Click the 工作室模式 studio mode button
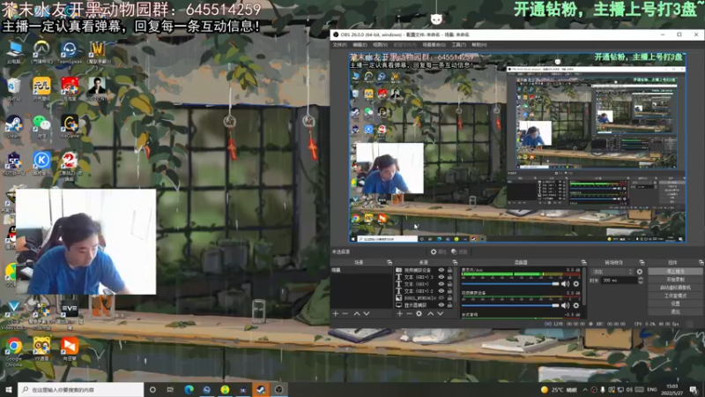The width and height of the screenshot is (705, 397). pos(675,296)
